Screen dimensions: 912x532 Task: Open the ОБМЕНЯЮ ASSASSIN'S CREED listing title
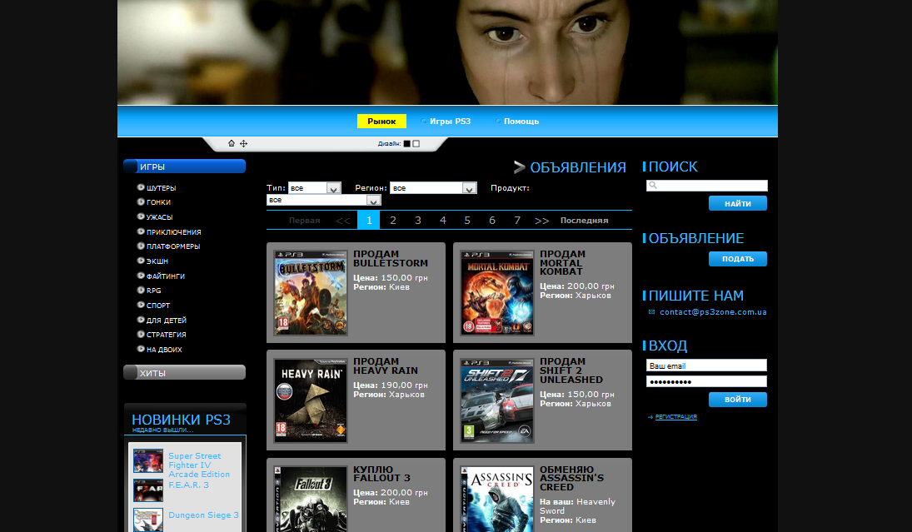[571, 478]
